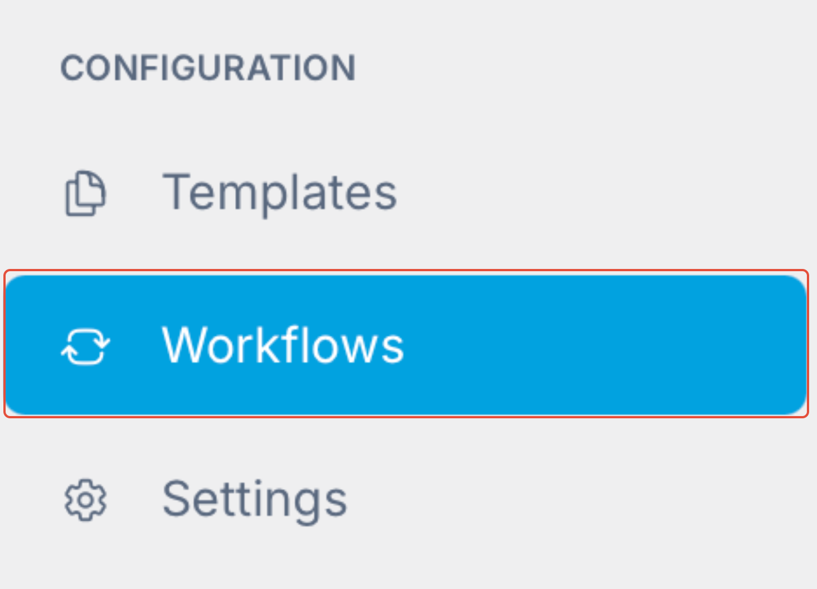Click the Settings text label
The width and height of the screenshot is (817, 589).
click(x=254, y=499)
